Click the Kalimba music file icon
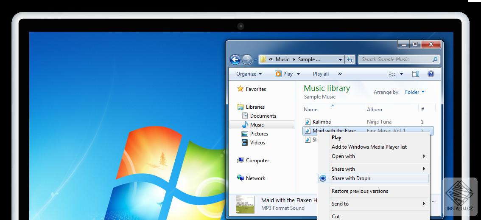Viewport: 481px width, 220px height. point(308,121)
